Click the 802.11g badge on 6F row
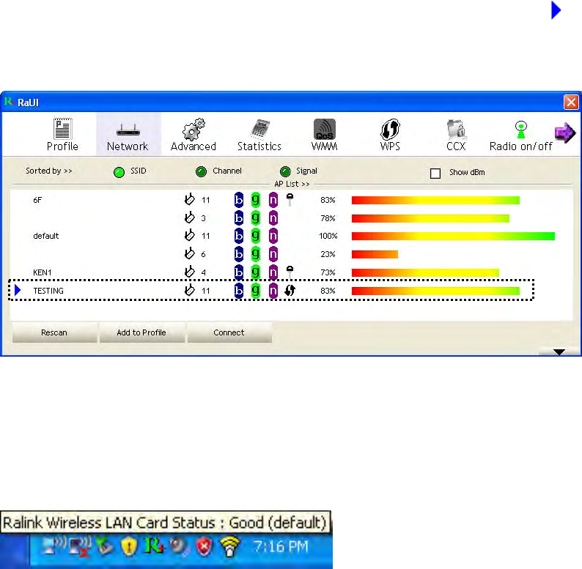This screenshot has width=582, height=569. (x=255, y=200)
